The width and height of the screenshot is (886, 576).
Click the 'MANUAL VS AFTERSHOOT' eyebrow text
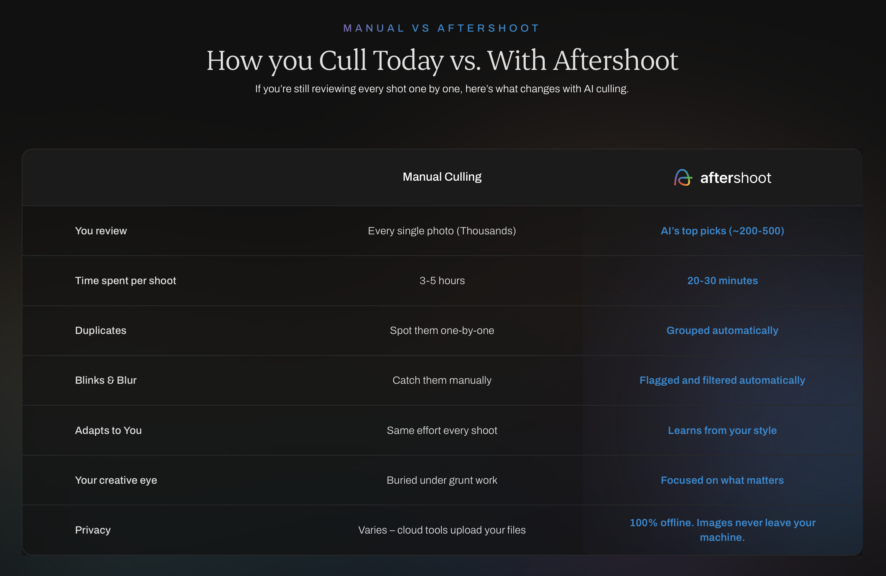click(442, 28)
